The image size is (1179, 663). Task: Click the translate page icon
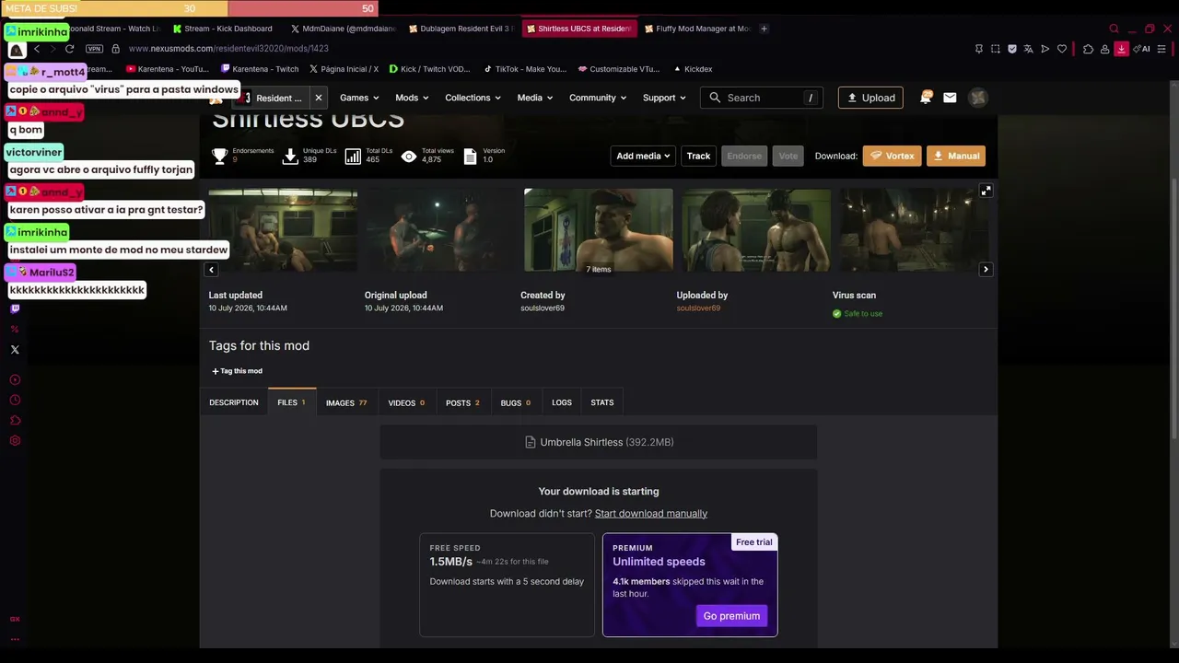coord(1029,49)
